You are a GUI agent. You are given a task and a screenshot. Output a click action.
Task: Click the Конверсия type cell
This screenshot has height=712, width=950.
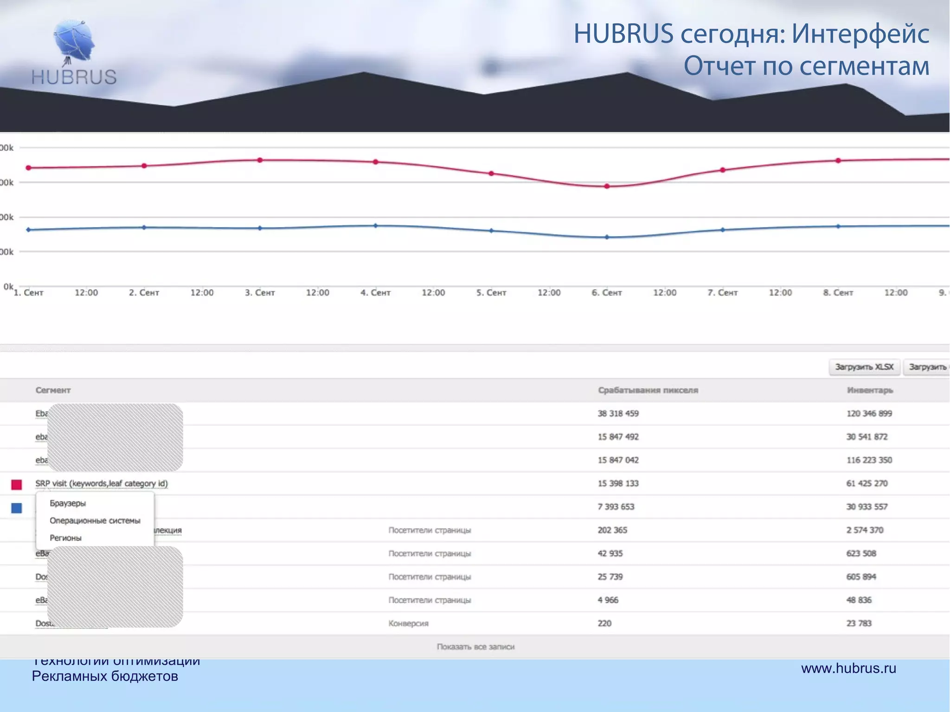[408, 623]
